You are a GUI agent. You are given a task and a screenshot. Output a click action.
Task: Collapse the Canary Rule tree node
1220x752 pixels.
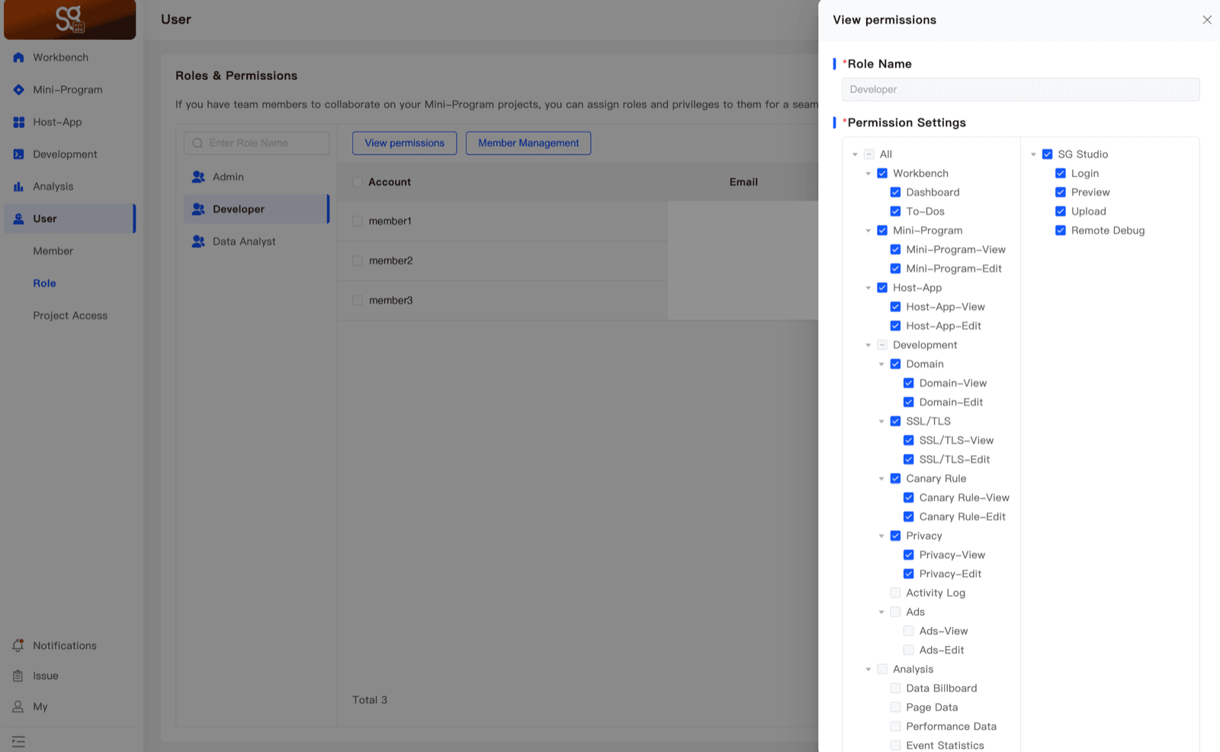click(881, 479)
